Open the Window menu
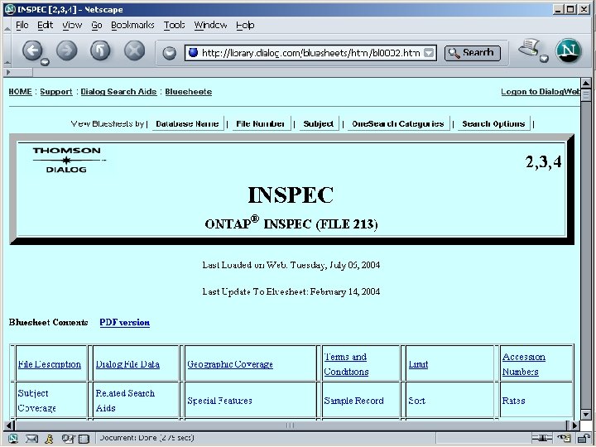596x447 pixels. tap(210, 25)
